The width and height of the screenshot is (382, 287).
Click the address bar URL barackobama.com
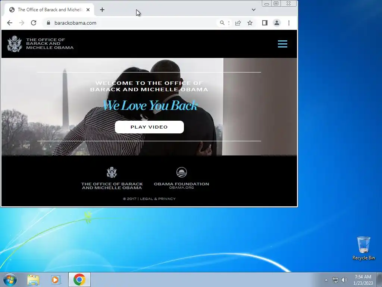click(75, 23)
